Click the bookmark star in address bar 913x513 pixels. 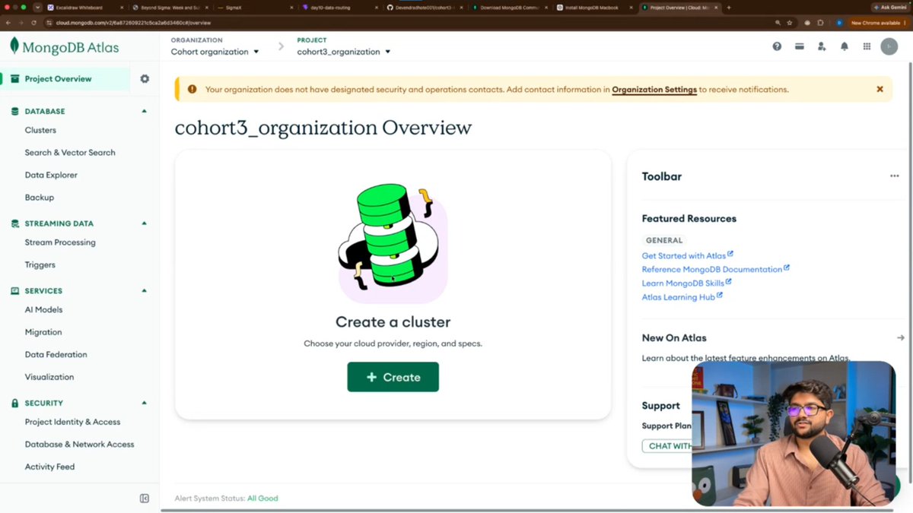(790, 23)
